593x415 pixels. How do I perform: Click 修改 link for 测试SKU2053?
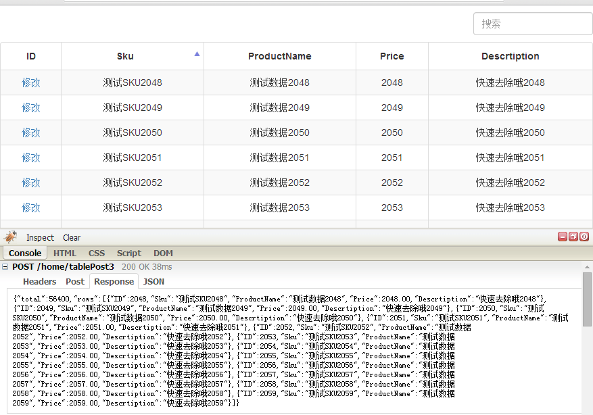(30, 207)
